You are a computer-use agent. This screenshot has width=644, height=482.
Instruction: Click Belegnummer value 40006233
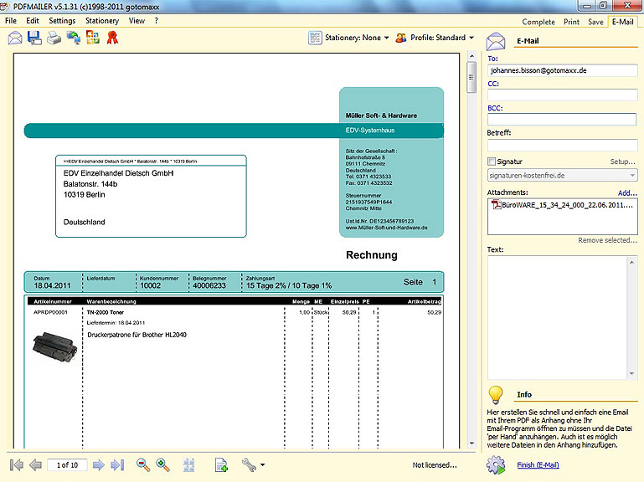[209, 285]
